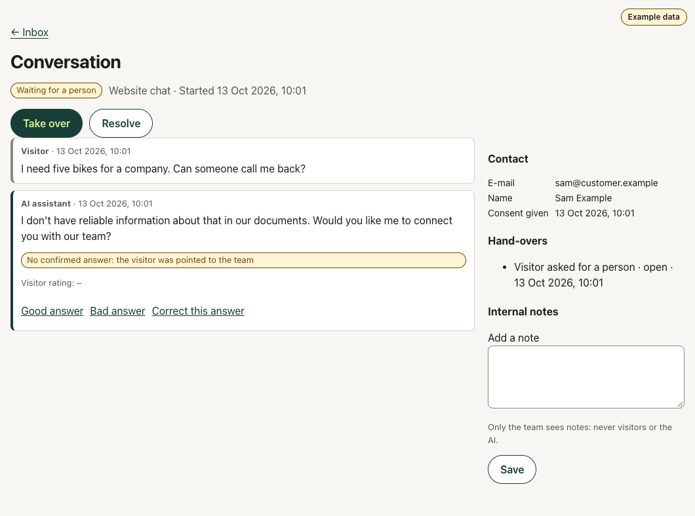
Task: Click the Add a note label
Action: (513, 338)
